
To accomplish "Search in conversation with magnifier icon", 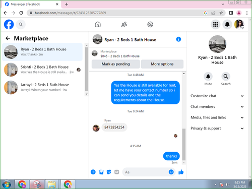I will [226, 77].
